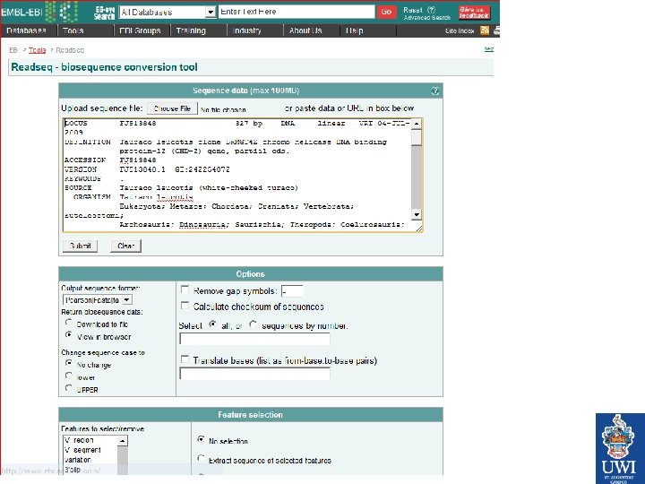645x484 pixels.
Task: Click the EMBL-EBI logo
Action: (x=39, y=12)
